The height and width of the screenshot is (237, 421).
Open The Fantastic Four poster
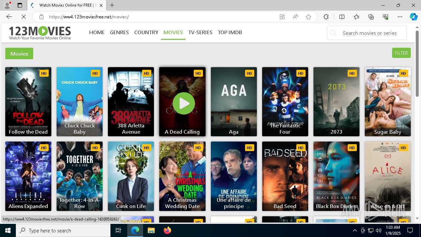(x=285, y=102)
